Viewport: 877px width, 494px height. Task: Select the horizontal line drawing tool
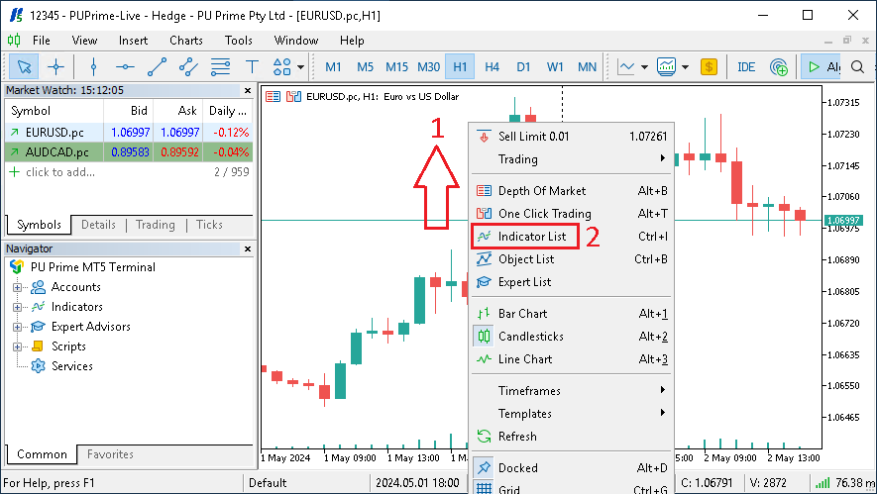coord(125,67)
